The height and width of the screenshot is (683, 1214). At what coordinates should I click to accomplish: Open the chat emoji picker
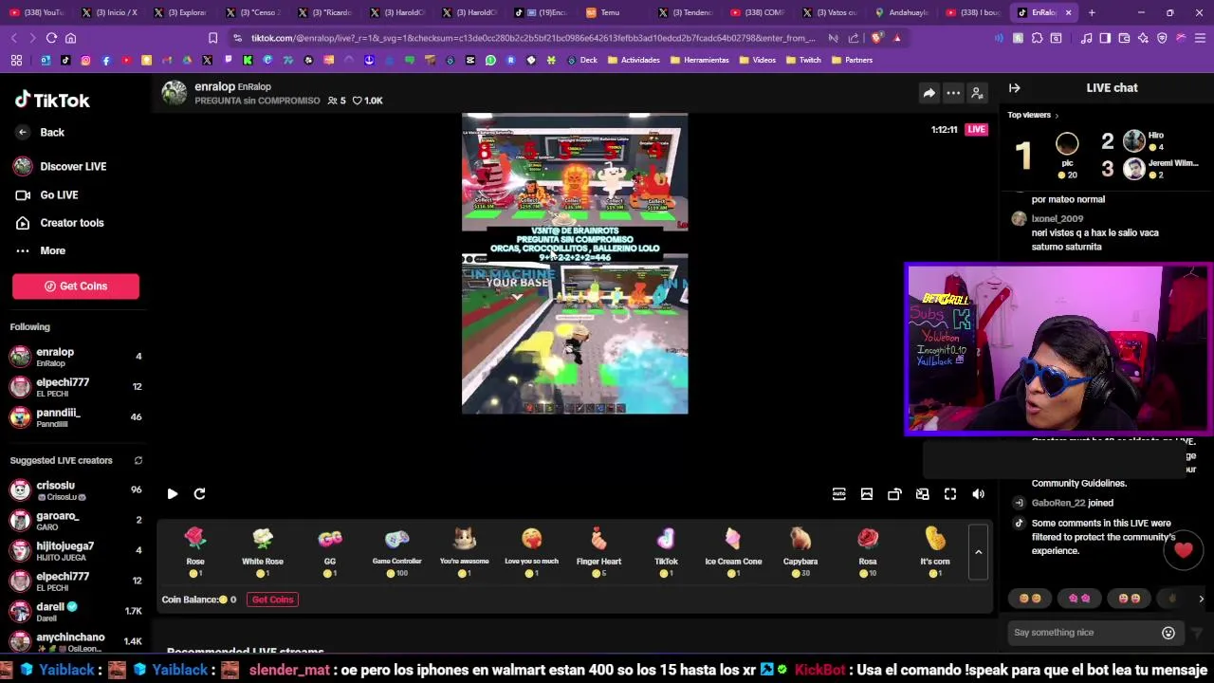1168,633
